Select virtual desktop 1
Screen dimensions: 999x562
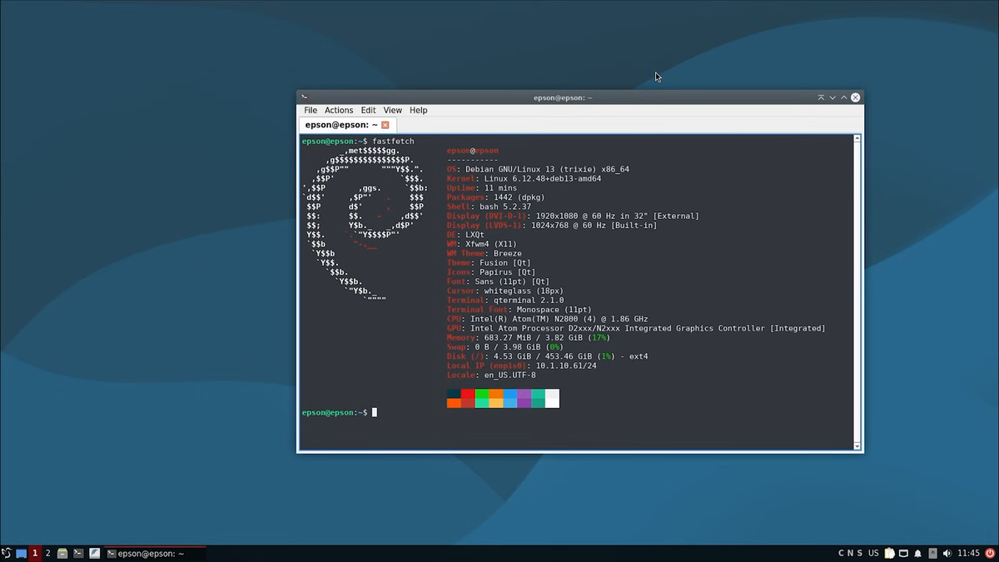(35, 554)
